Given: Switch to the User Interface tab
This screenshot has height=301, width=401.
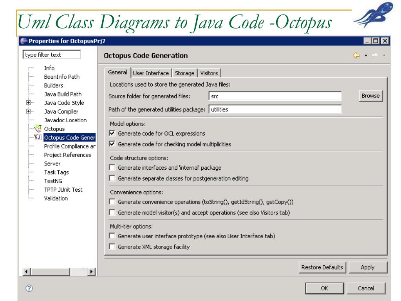Looking at the screenshot, I should (x=151, y=73).
